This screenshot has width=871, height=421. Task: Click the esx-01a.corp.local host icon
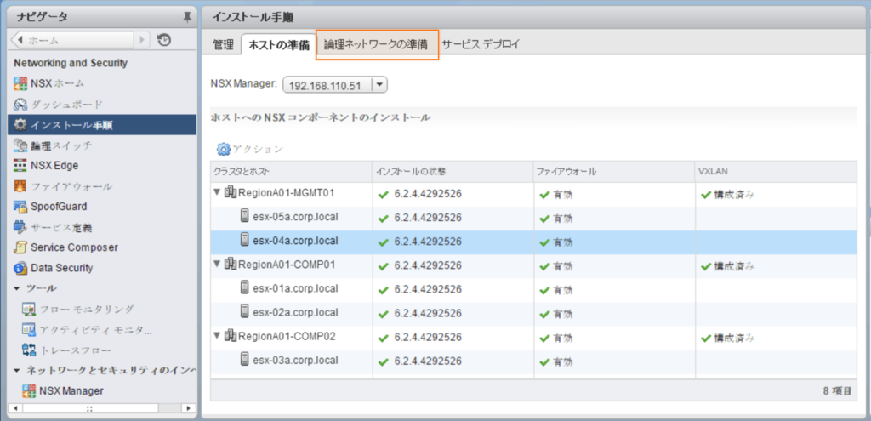(244, 287)
